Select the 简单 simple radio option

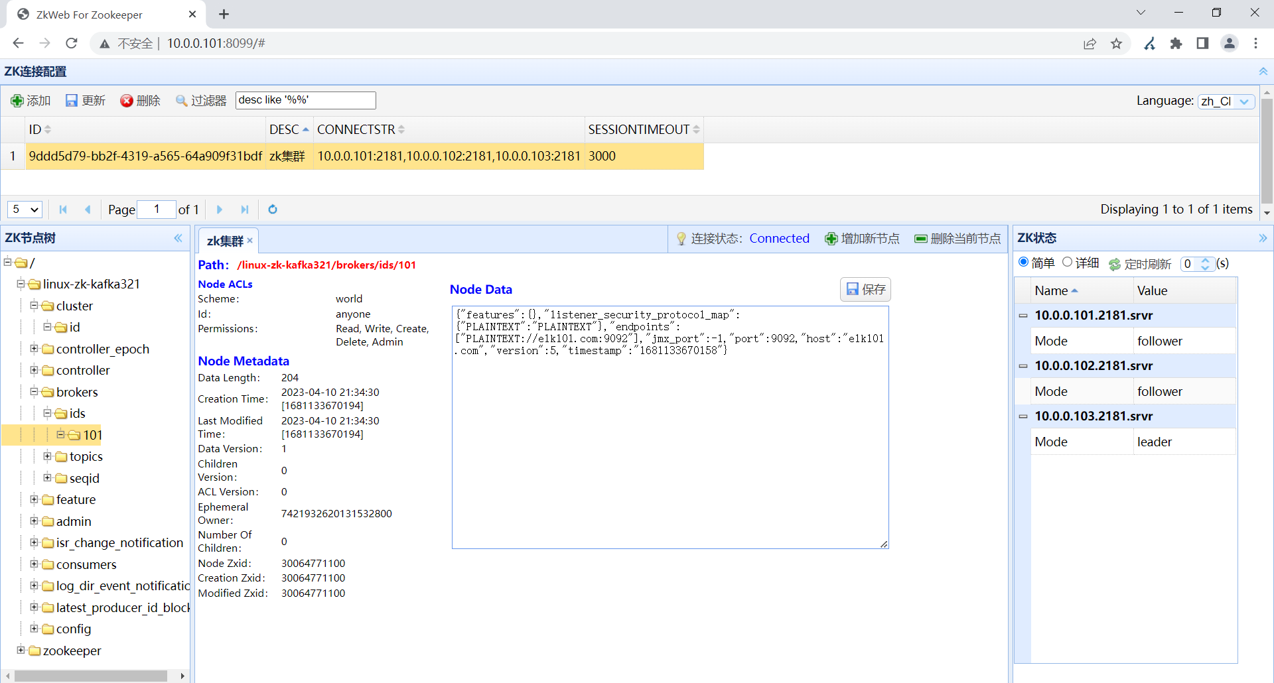1024,263
